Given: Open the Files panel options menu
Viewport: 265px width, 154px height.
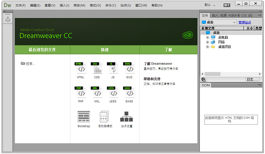Looking at the screenshot, I should click(x=260, y=15).
